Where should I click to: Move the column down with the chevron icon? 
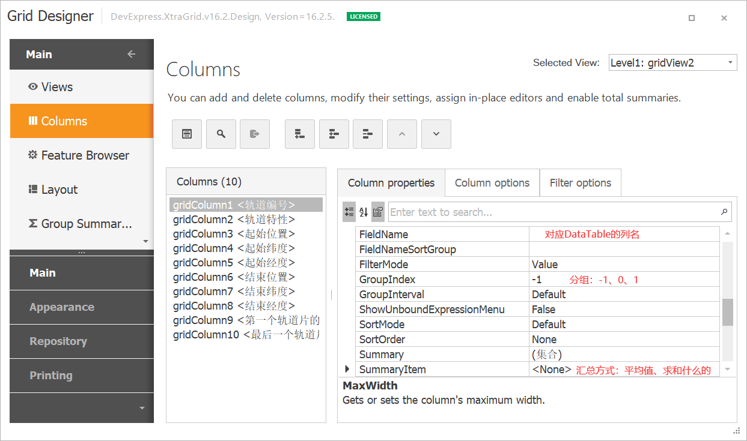[x=436, y=134]
